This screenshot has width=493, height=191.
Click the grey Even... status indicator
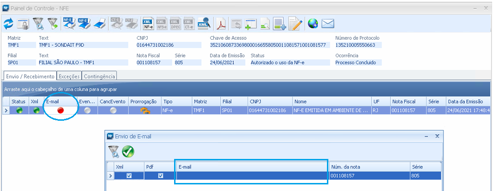(87, 110)
